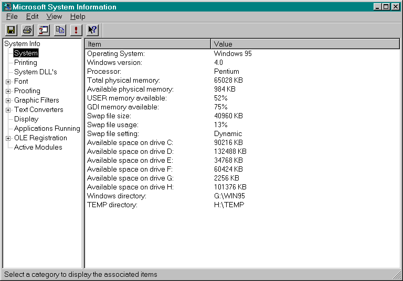Minimize the System Information window
The height and width of the screenshot is (281, 403).
(x=377, y=7)
